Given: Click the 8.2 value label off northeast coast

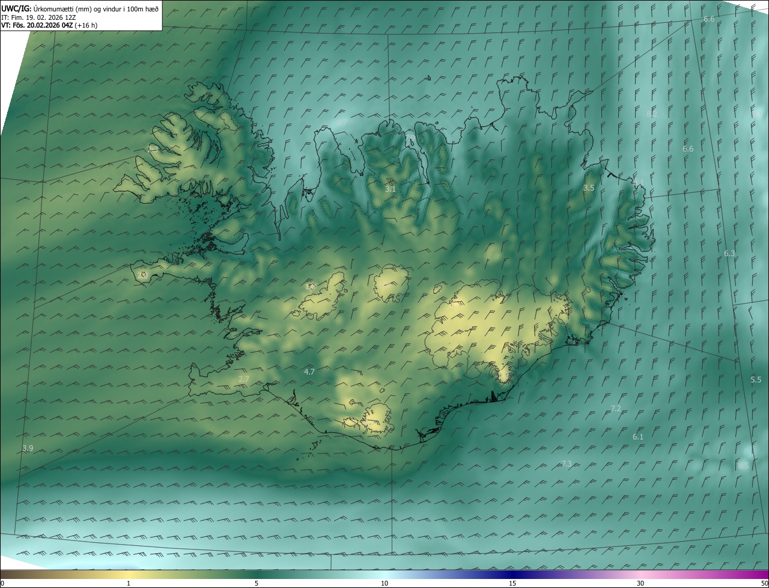Looking at the screenshot, I should [x=652, y=114].
